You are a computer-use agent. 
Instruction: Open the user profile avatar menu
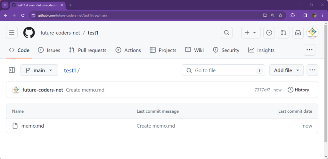click(312, 33)
